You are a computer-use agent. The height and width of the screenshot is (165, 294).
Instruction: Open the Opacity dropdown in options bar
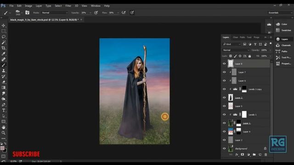(90, 13)
